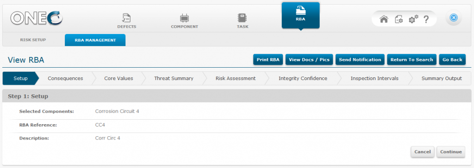This screenshot has height=168, width=474.
Task: Open the Component module icon
Action: click(x=184, y=18)
